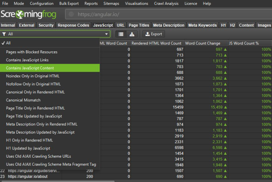Switch to the External tab
The width and height of the screenshot is (272, 182).
tap(27, 25)
